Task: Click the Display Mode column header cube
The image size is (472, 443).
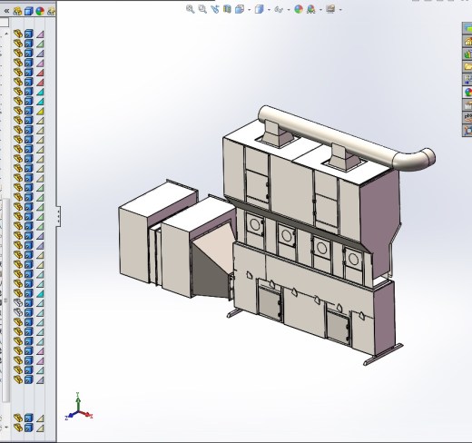Action: pyautogui.click(x=29, y=11)
